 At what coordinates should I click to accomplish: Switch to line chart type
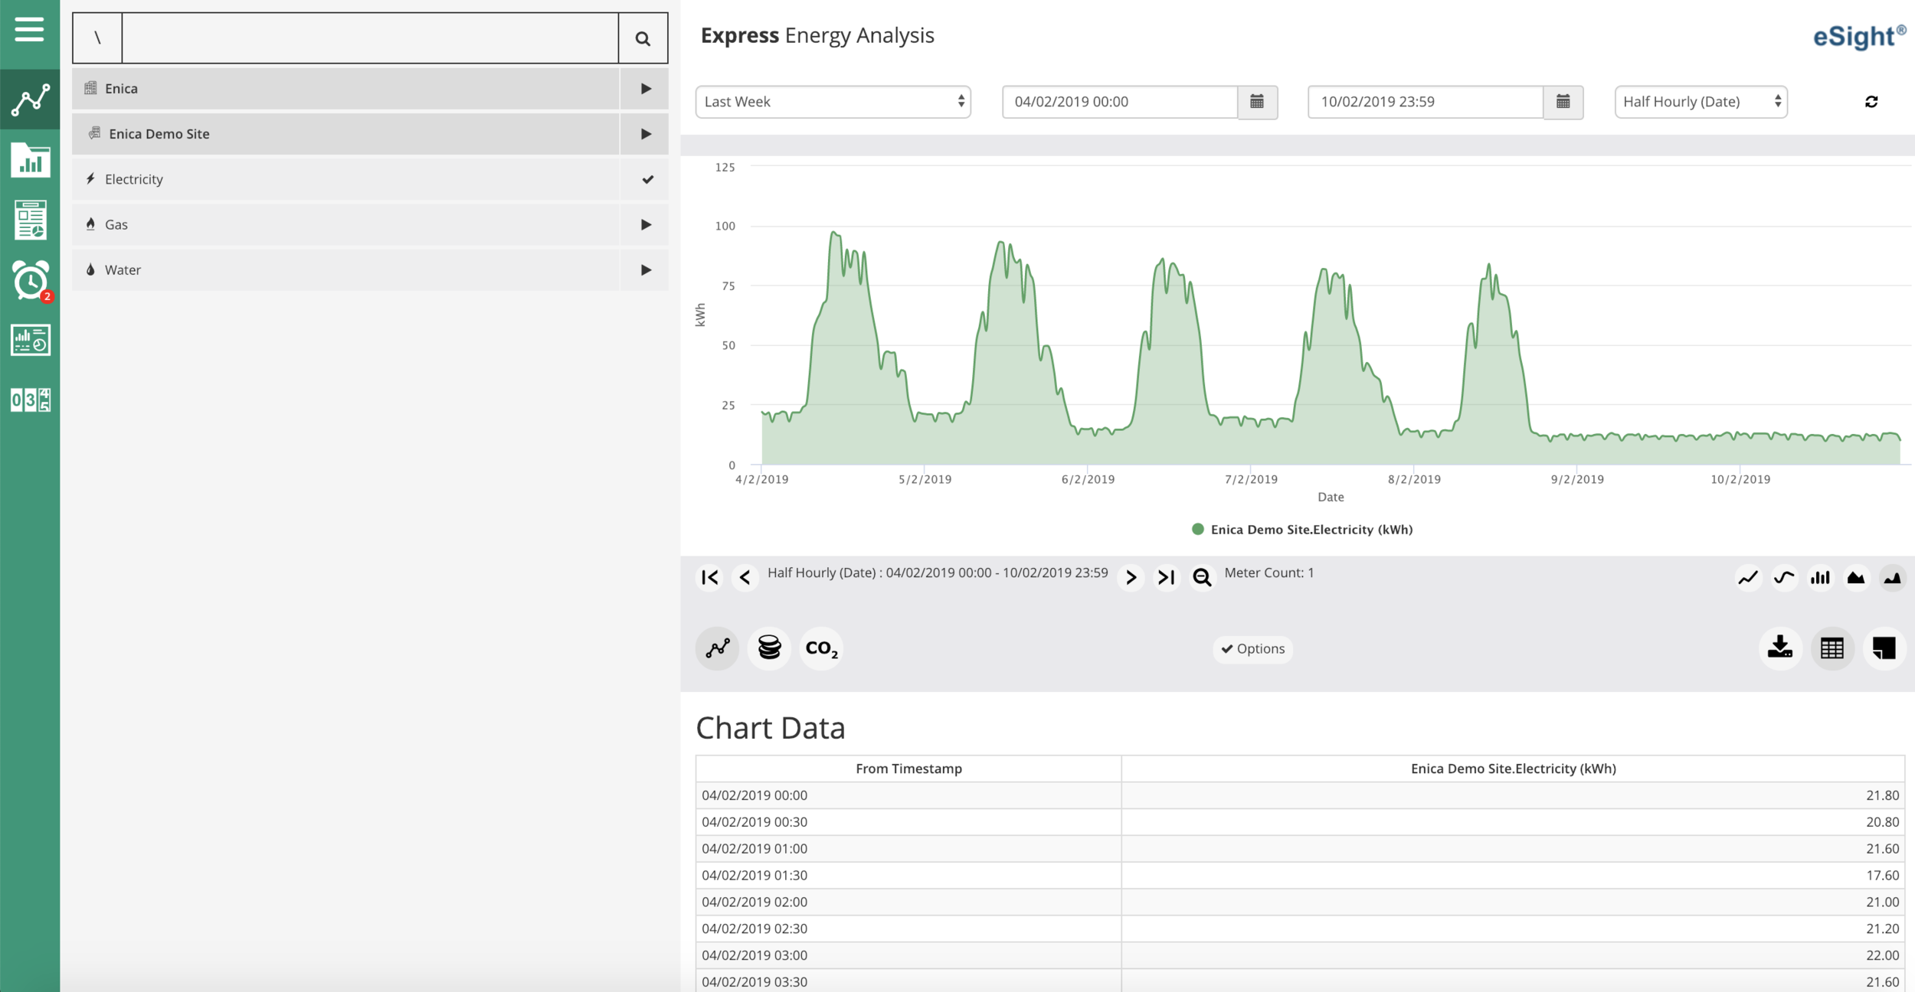[1748, 578]
